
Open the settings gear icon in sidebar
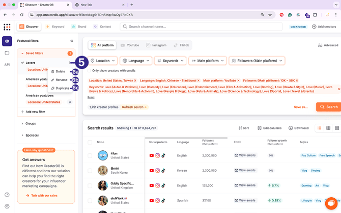click(x=7, y=206)
